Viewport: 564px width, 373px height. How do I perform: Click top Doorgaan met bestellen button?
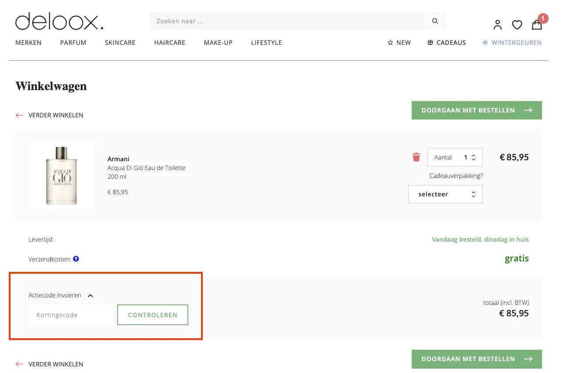476,110
